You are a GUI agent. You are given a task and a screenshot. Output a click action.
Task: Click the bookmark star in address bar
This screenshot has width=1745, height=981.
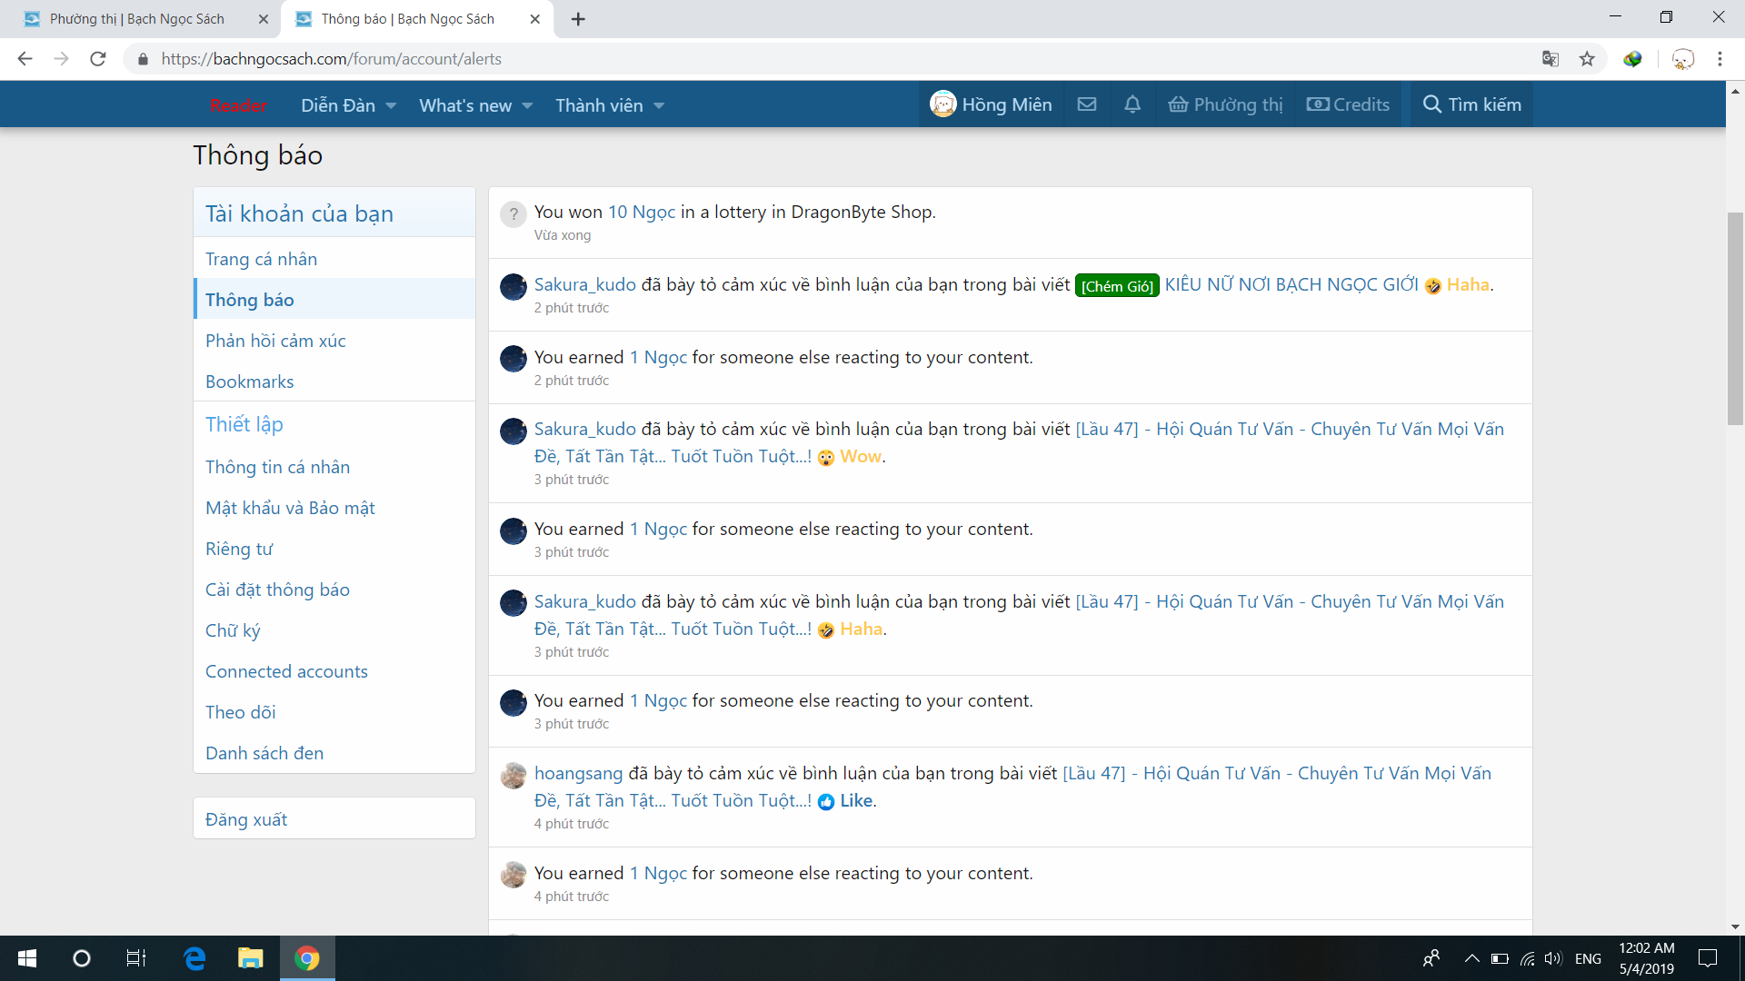click(x=1587, y=59)
